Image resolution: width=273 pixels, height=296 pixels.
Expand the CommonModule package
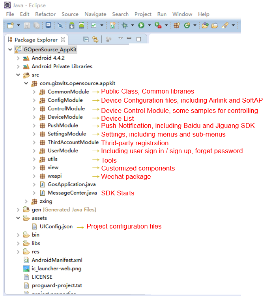(x=34, y=92)
